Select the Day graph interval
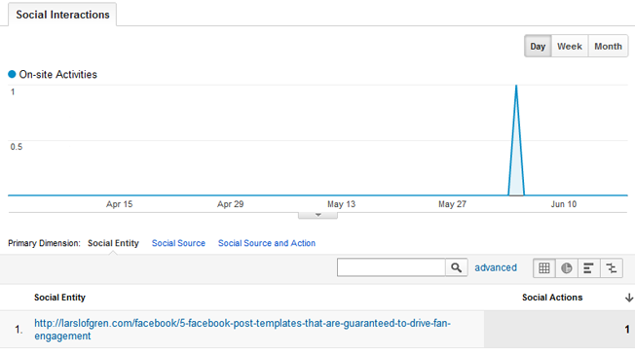The image size is (635, 353). 538,46
